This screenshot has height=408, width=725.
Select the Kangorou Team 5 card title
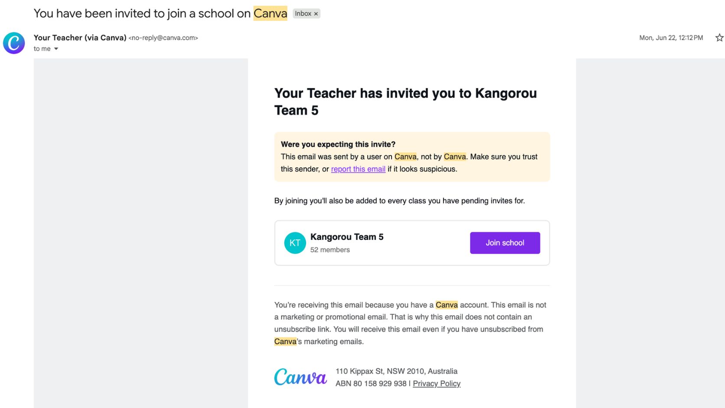[x=347, y=237]
